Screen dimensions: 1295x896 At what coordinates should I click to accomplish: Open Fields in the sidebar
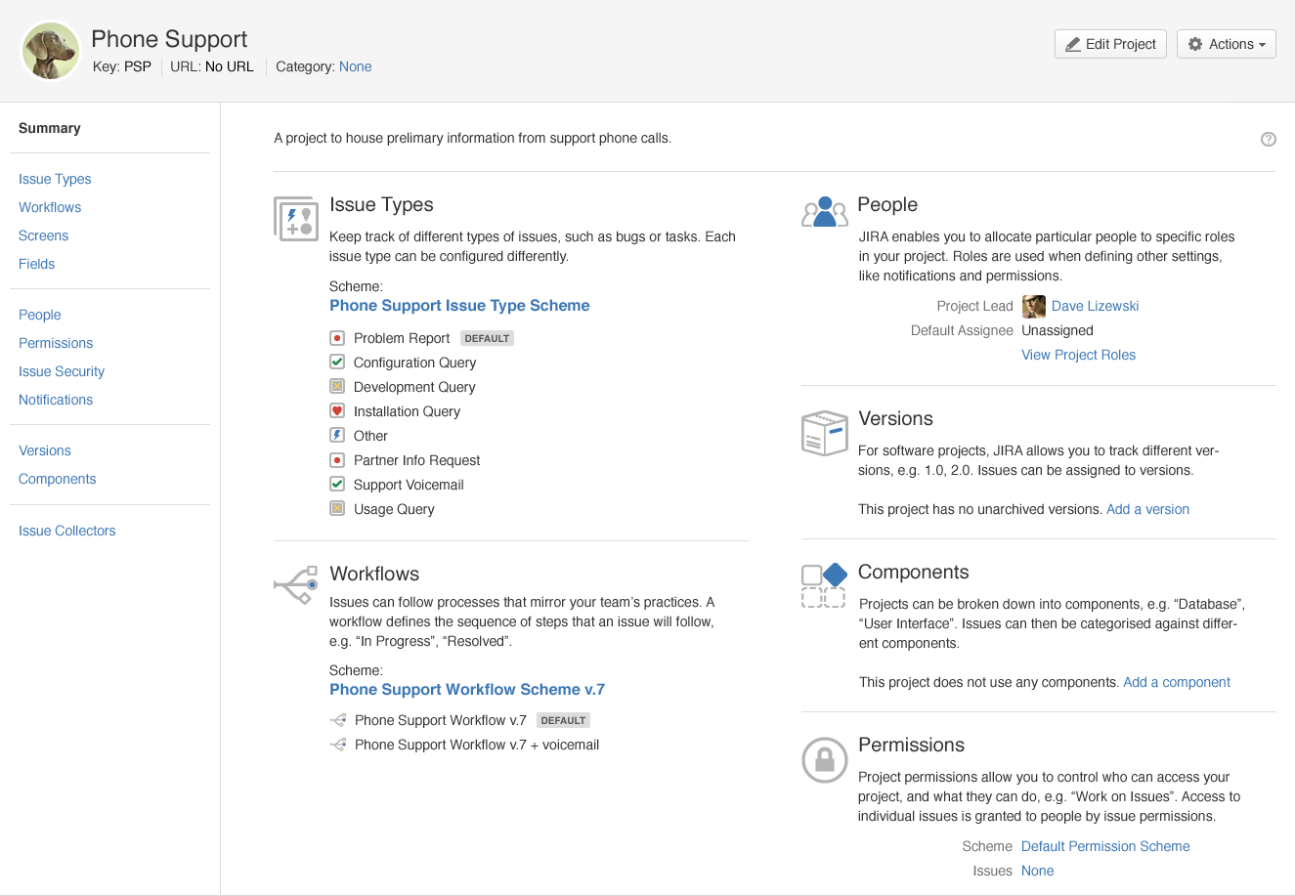[x=37, y=264]
